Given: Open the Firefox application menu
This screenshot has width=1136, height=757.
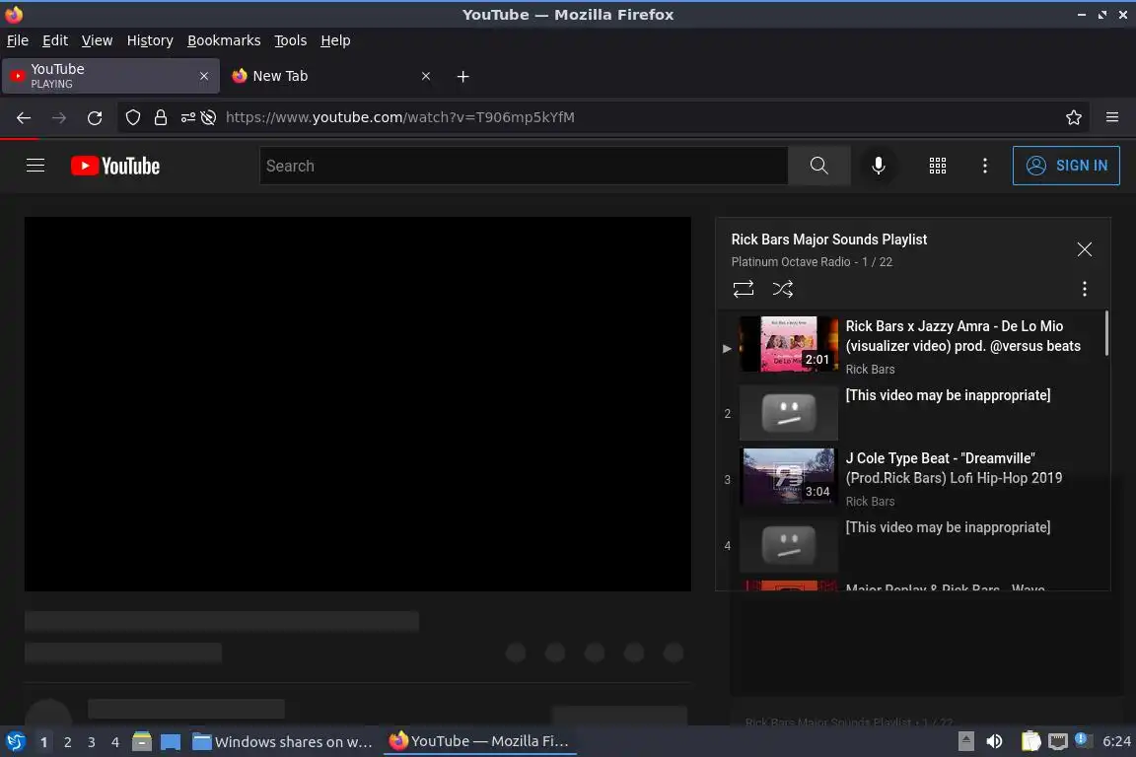Looking at the screenshot, I should pos(1112,117).
